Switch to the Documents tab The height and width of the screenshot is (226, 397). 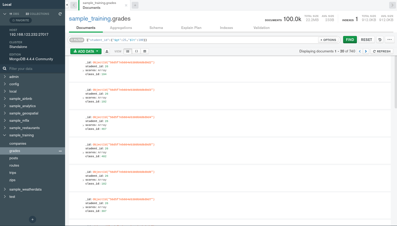point(86,28)
